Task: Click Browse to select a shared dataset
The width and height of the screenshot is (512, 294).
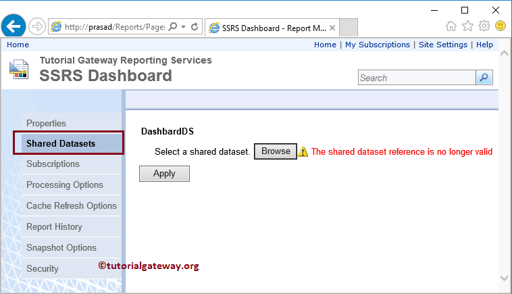Action: [x=276, y=151]
